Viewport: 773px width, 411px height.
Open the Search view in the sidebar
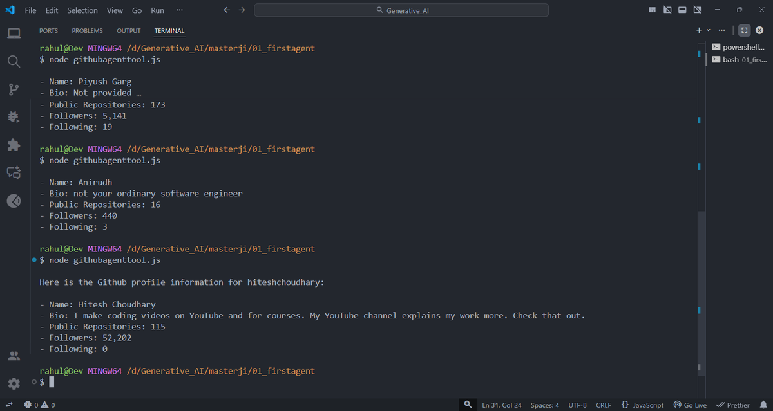[14, 61]
